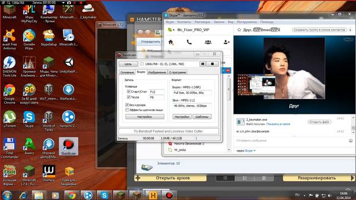The image size is (356, 200).
Task: Switch to Изображение tab in Bandicam
Action: tap(157, 72)
